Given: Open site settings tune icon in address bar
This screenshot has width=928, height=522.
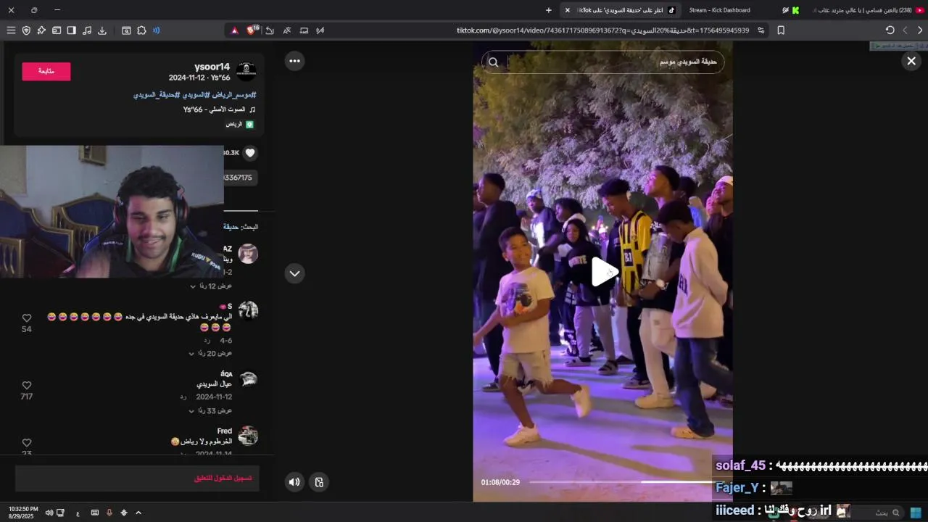Looking at the screenshot, I should (761, 30).
